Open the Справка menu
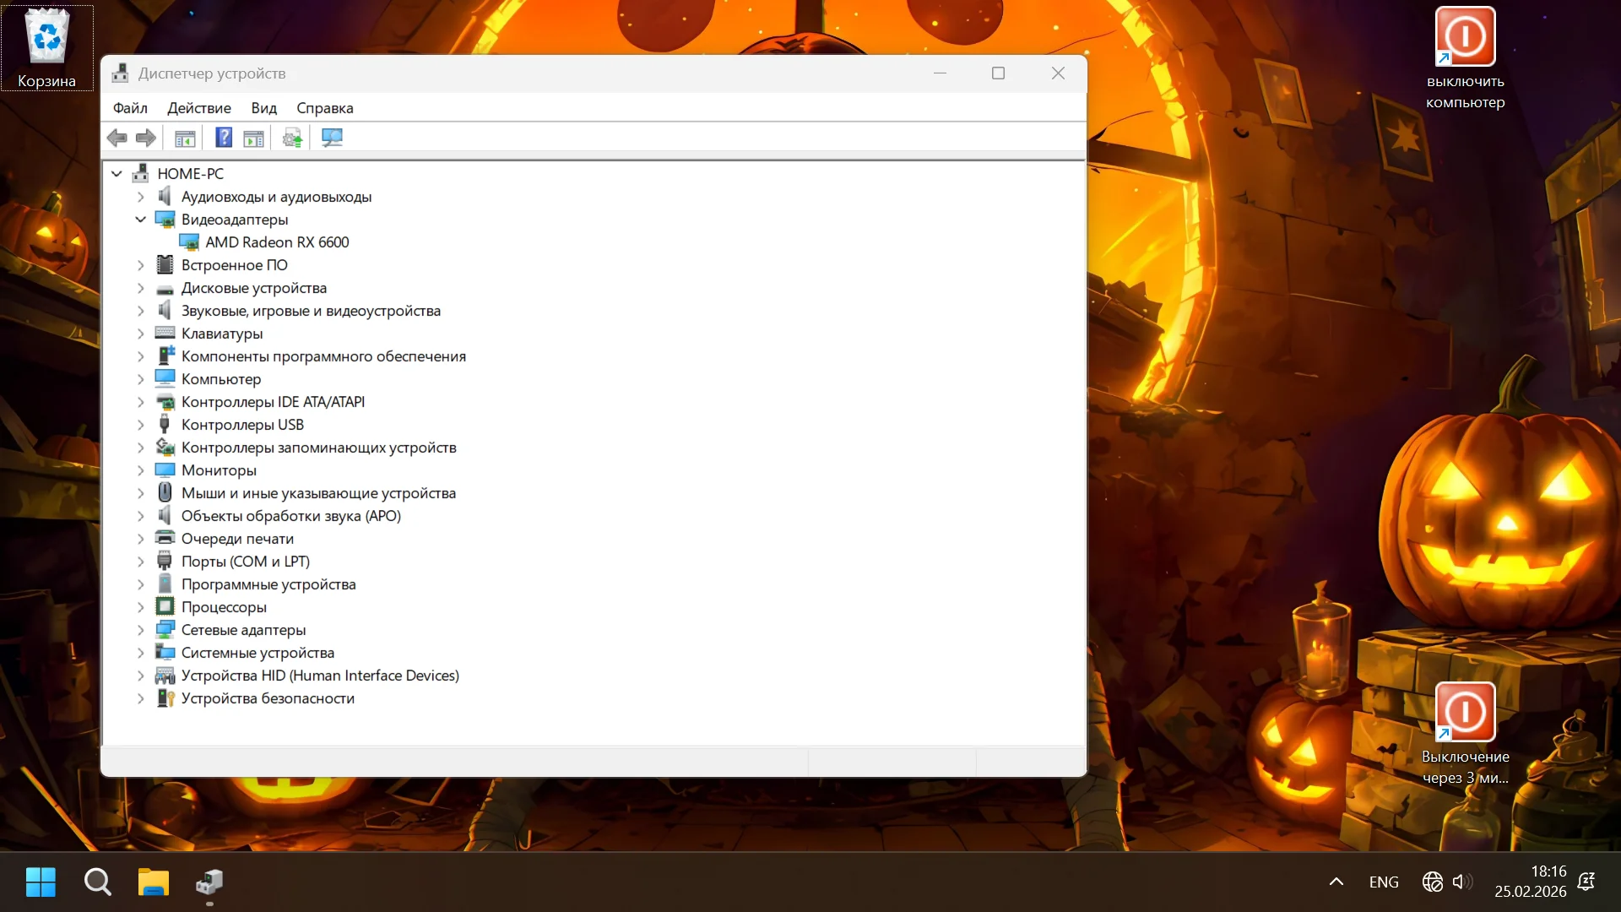The width and height of the screenshot is (1621, 912). [324, 108]
